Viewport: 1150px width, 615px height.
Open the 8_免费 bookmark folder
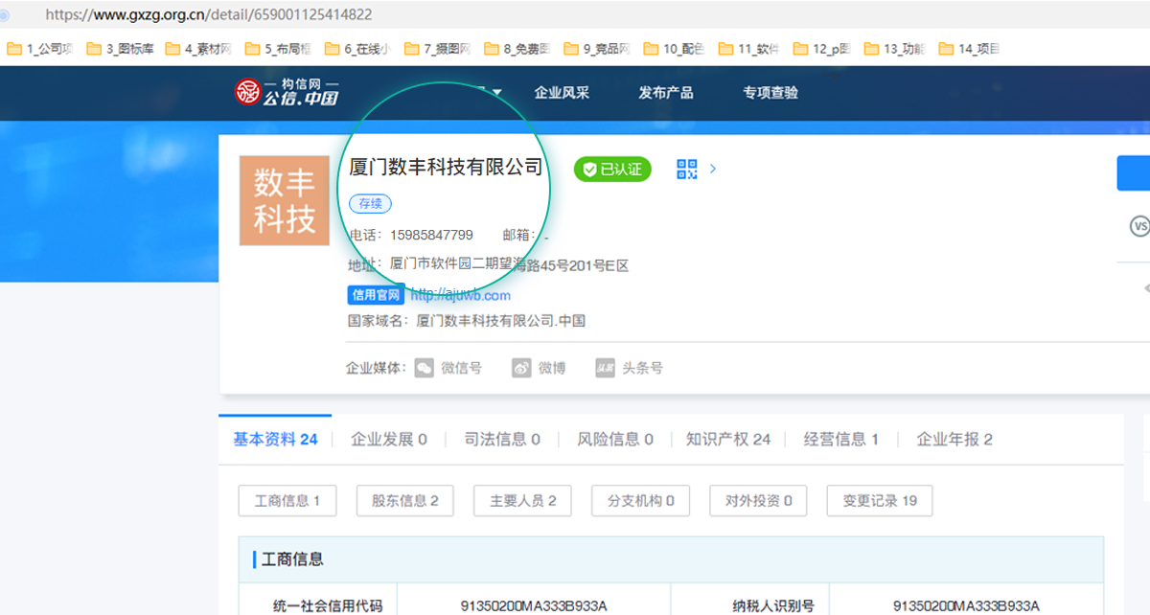(x=517, y=49)
